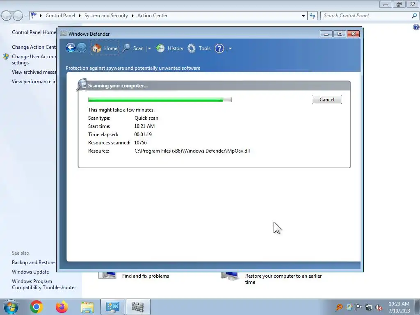The width and height of the screenshot is (420, 315).
Task: Open Control Panel help icon
Action: (x=416, y=27)
